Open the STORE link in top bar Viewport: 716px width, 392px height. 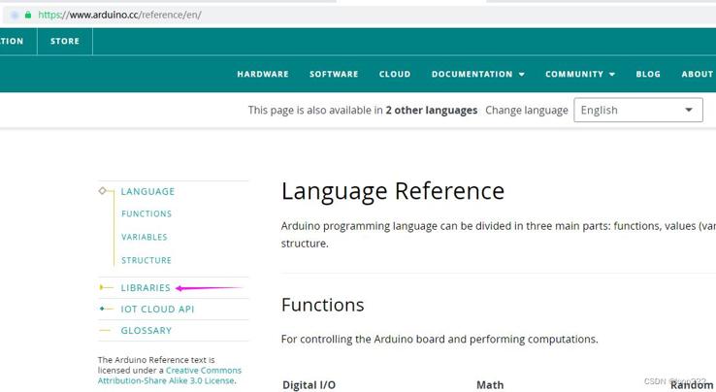click(65, 41)
